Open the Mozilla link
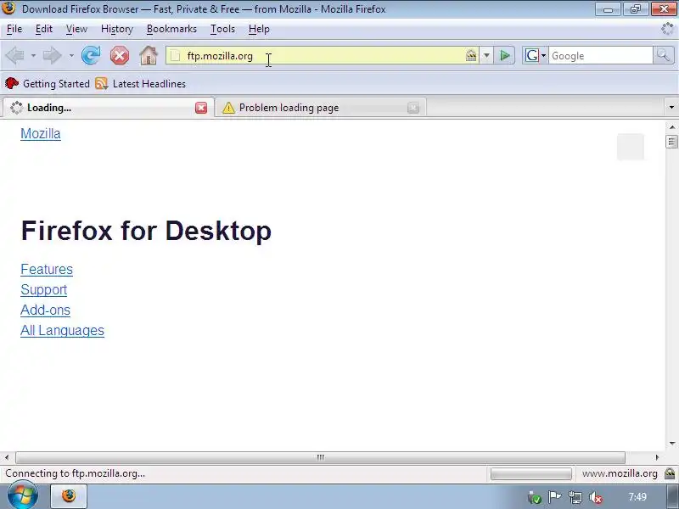 pyautogui.click(x=41, y=134)
